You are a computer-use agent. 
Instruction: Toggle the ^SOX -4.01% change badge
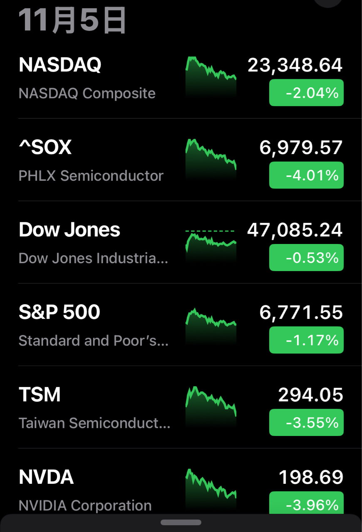tap(306, 175)
